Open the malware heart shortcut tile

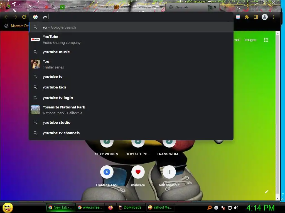pos(138,176)
